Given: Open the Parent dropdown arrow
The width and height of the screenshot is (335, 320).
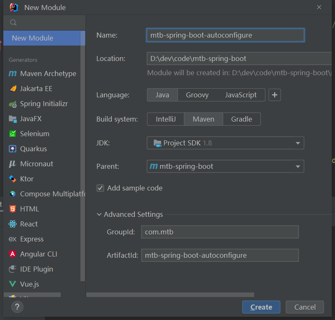Looking at the screenshot, I should 298,167.
